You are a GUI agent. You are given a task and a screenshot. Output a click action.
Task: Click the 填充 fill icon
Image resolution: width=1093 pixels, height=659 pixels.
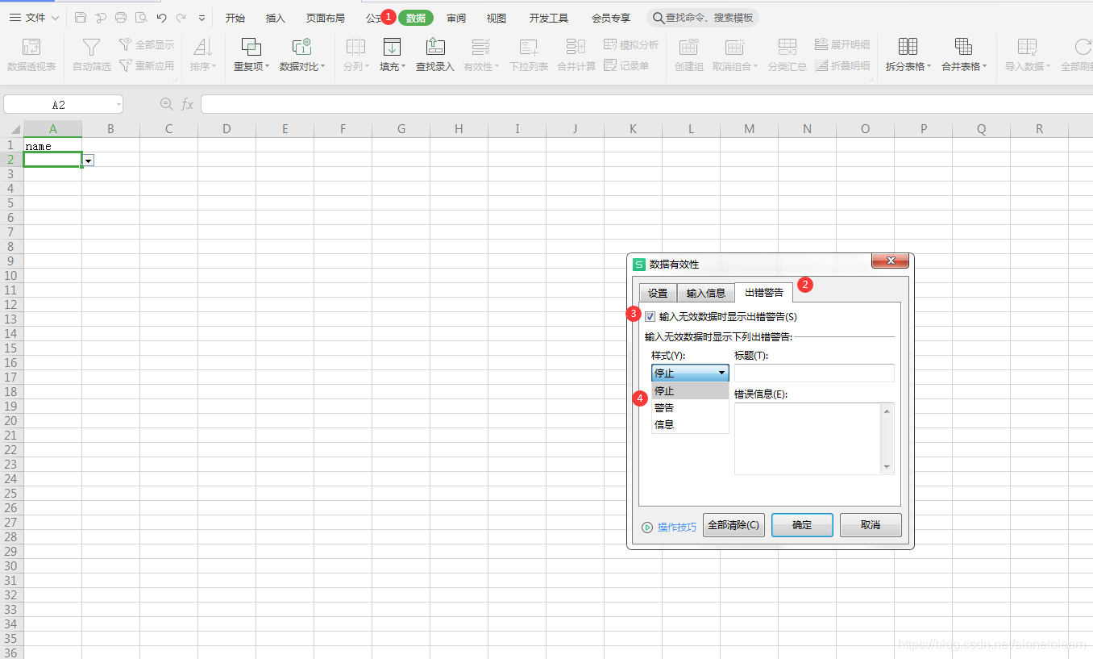[392, 47]
